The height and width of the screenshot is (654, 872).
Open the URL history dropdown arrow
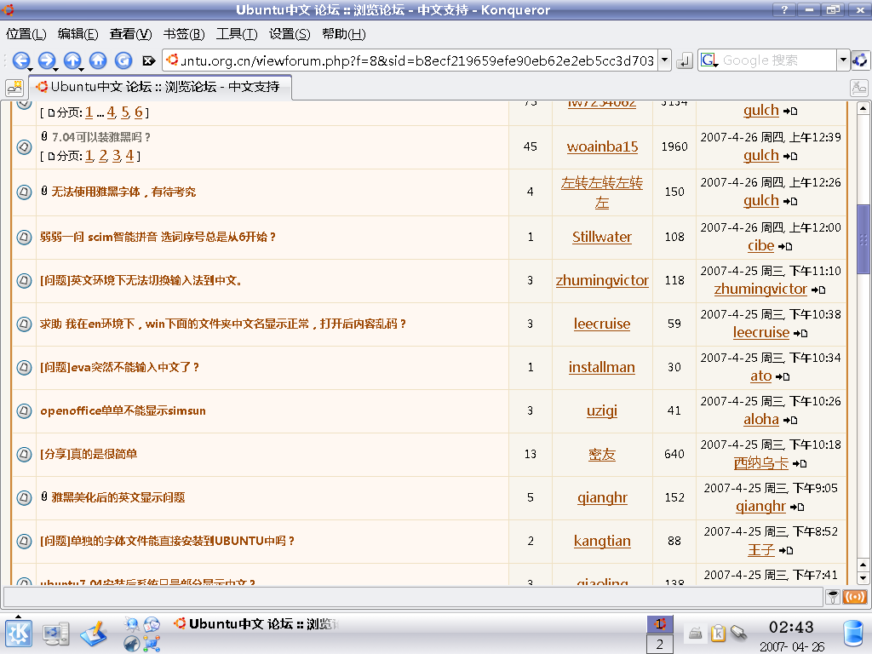point(664,60)
